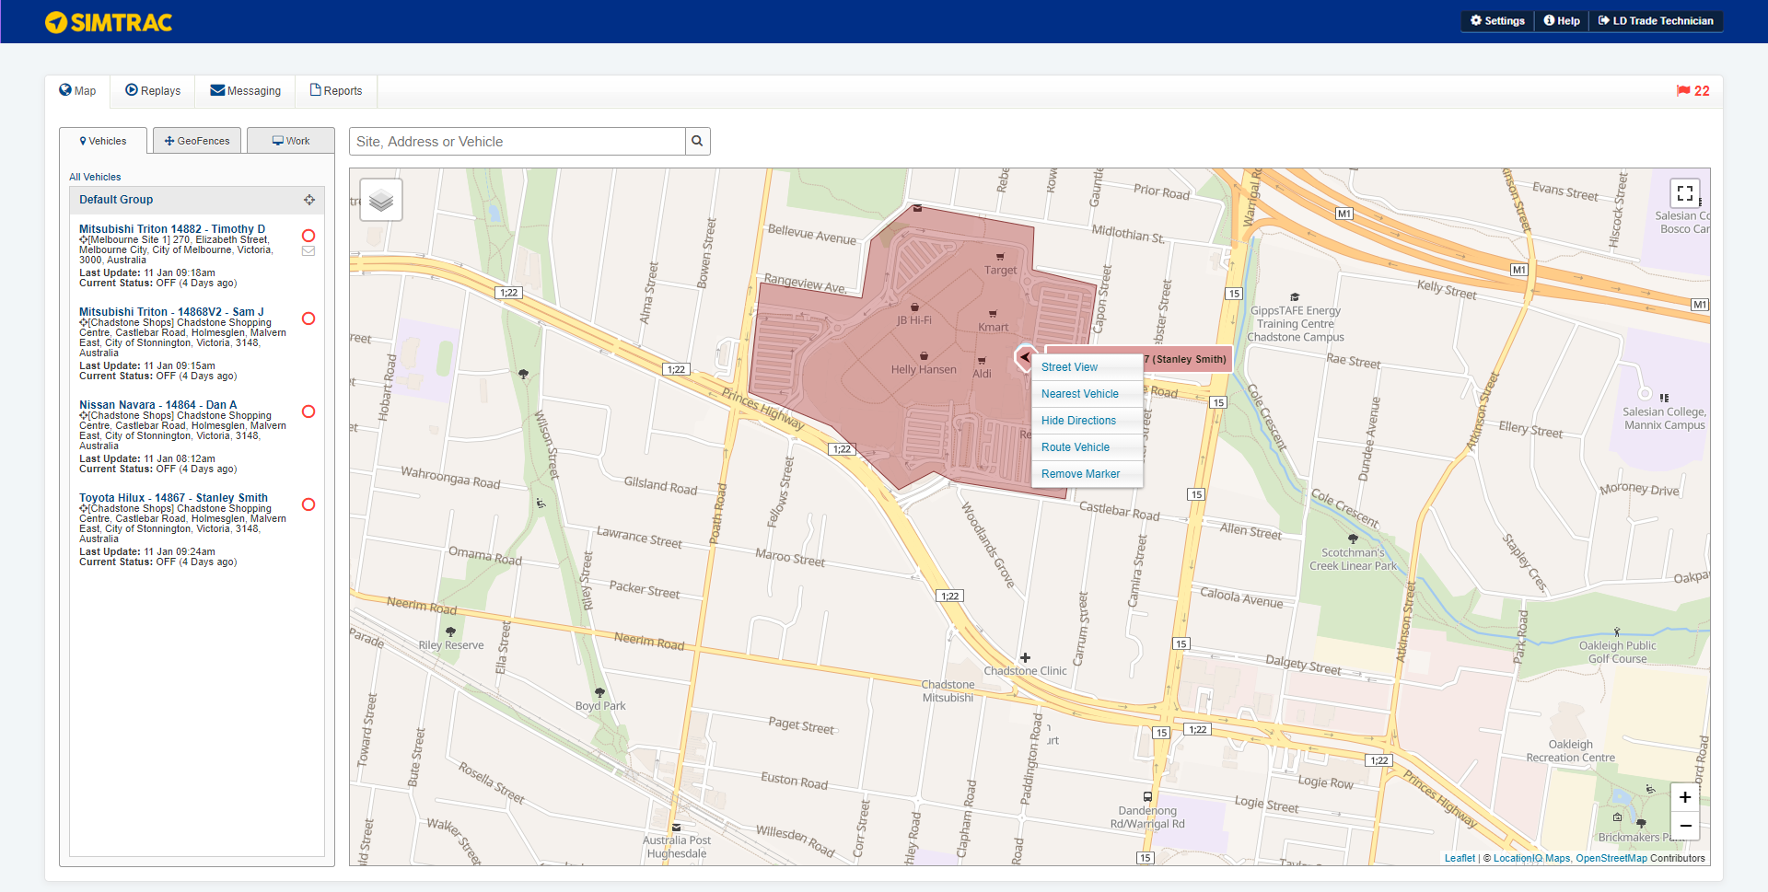Open Settings from the top bar

[1497, 20]
